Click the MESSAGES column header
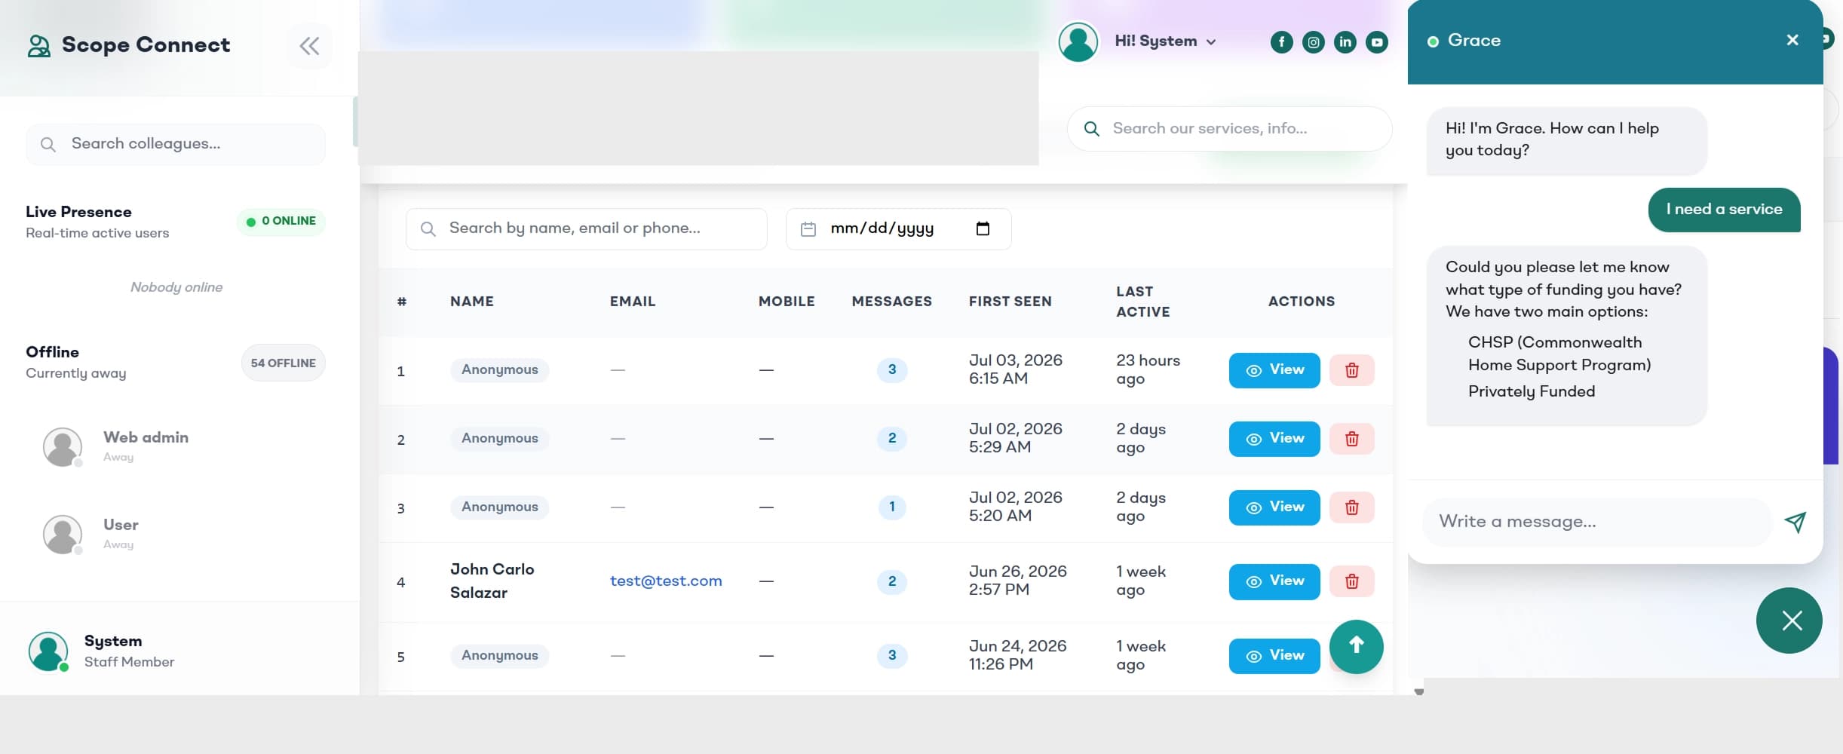 pos(892,302)
